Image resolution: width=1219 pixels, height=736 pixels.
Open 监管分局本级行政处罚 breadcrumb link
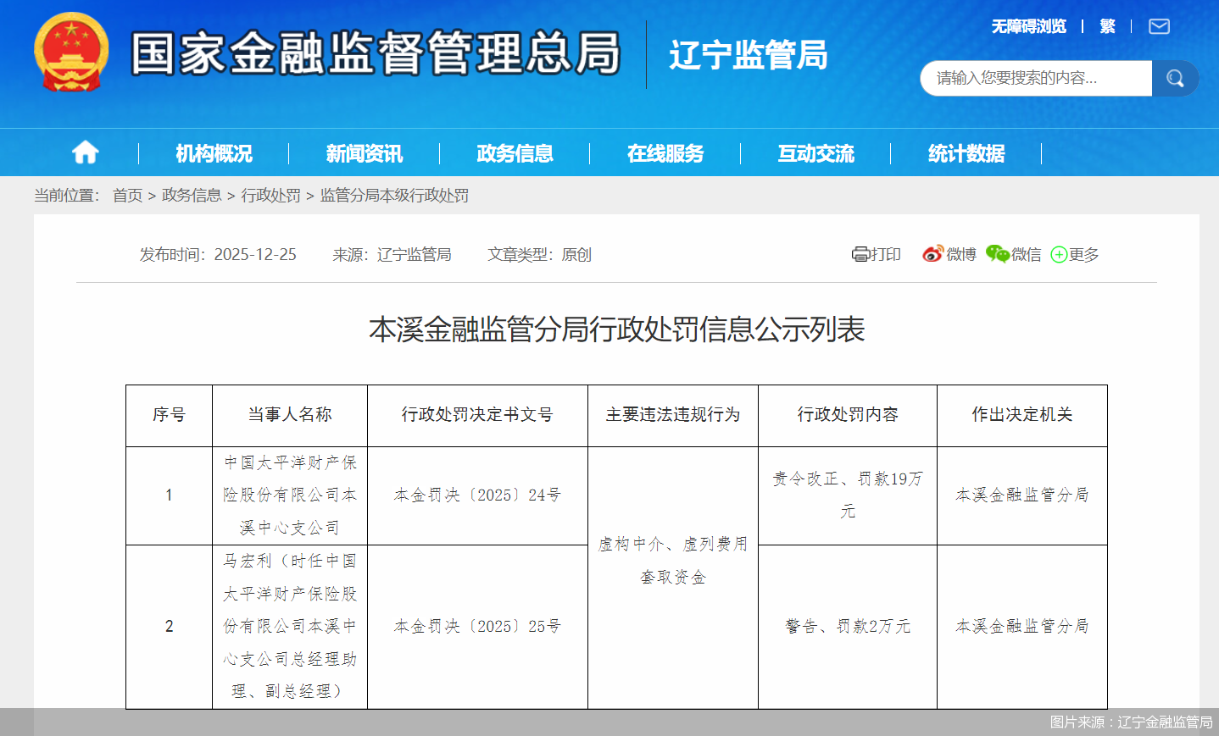[x=396, y=196]
